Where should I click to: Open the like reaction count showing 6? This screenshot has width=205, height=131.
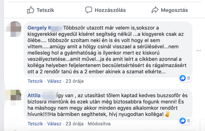click(185, 120)
